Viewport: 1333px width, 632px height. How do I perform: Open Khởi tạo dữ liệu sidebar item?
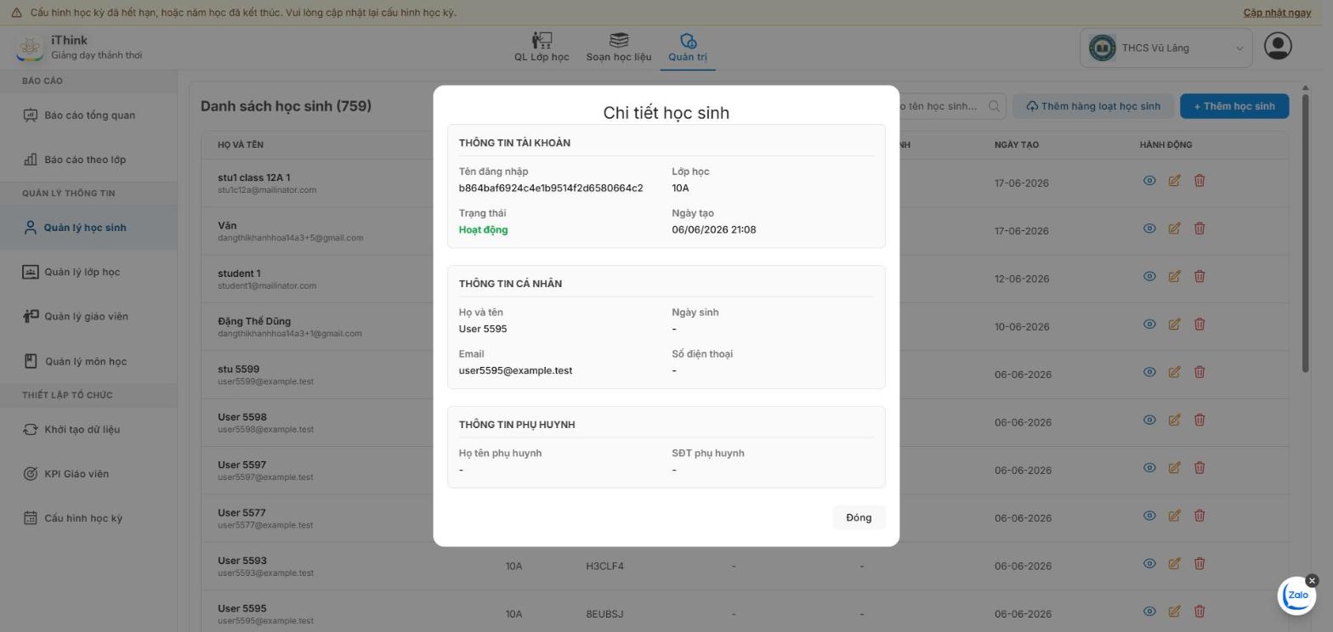pyautogui.click(x=88, y=429)
